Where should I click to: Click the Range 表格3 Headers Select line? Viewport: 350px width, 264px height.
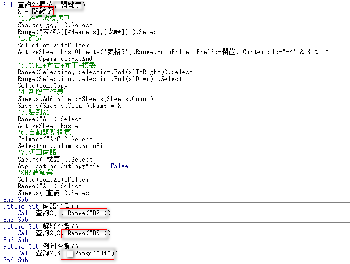89,32
